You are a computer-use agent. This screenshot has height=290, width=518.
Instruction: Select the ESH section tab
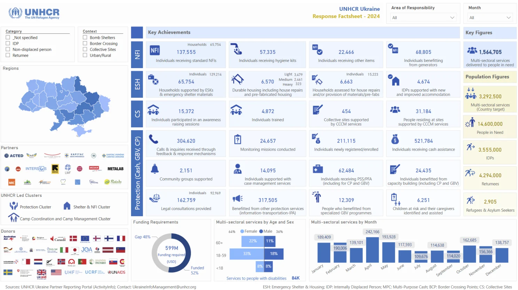coord(137,84)
